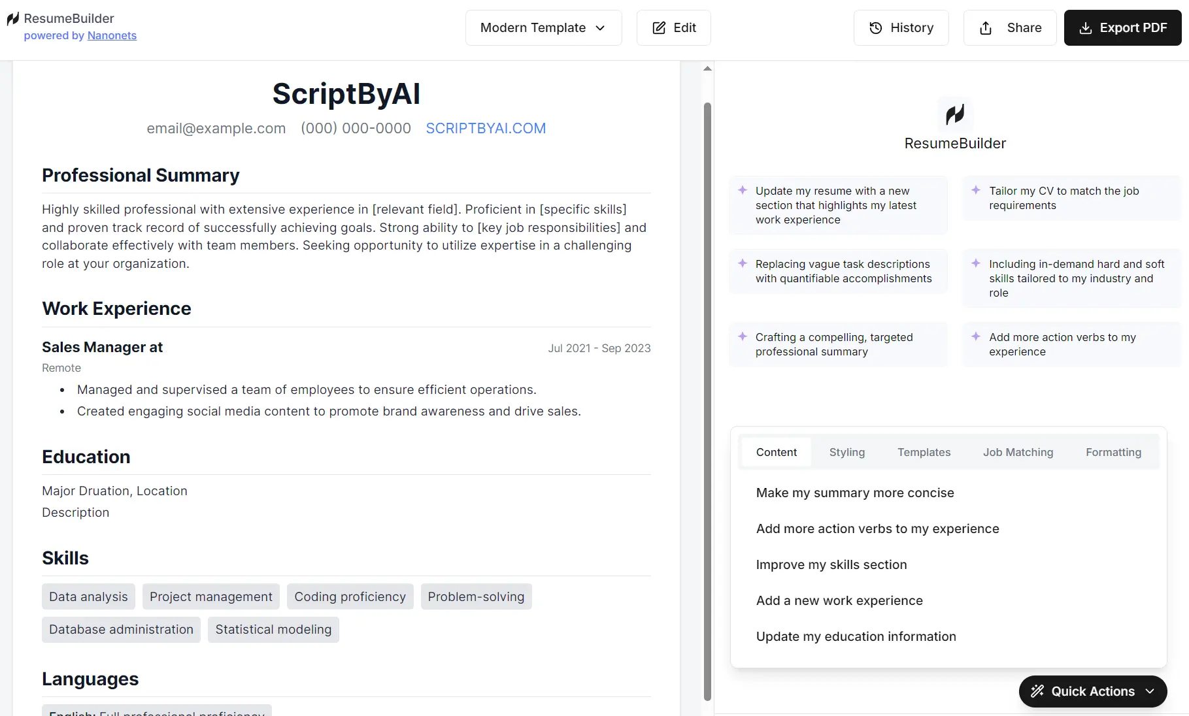Viewport: 1189px width, 716px height.
Task: Click the SCRIPTBYAI.COM link on the resume
Action: coord(486,128)
